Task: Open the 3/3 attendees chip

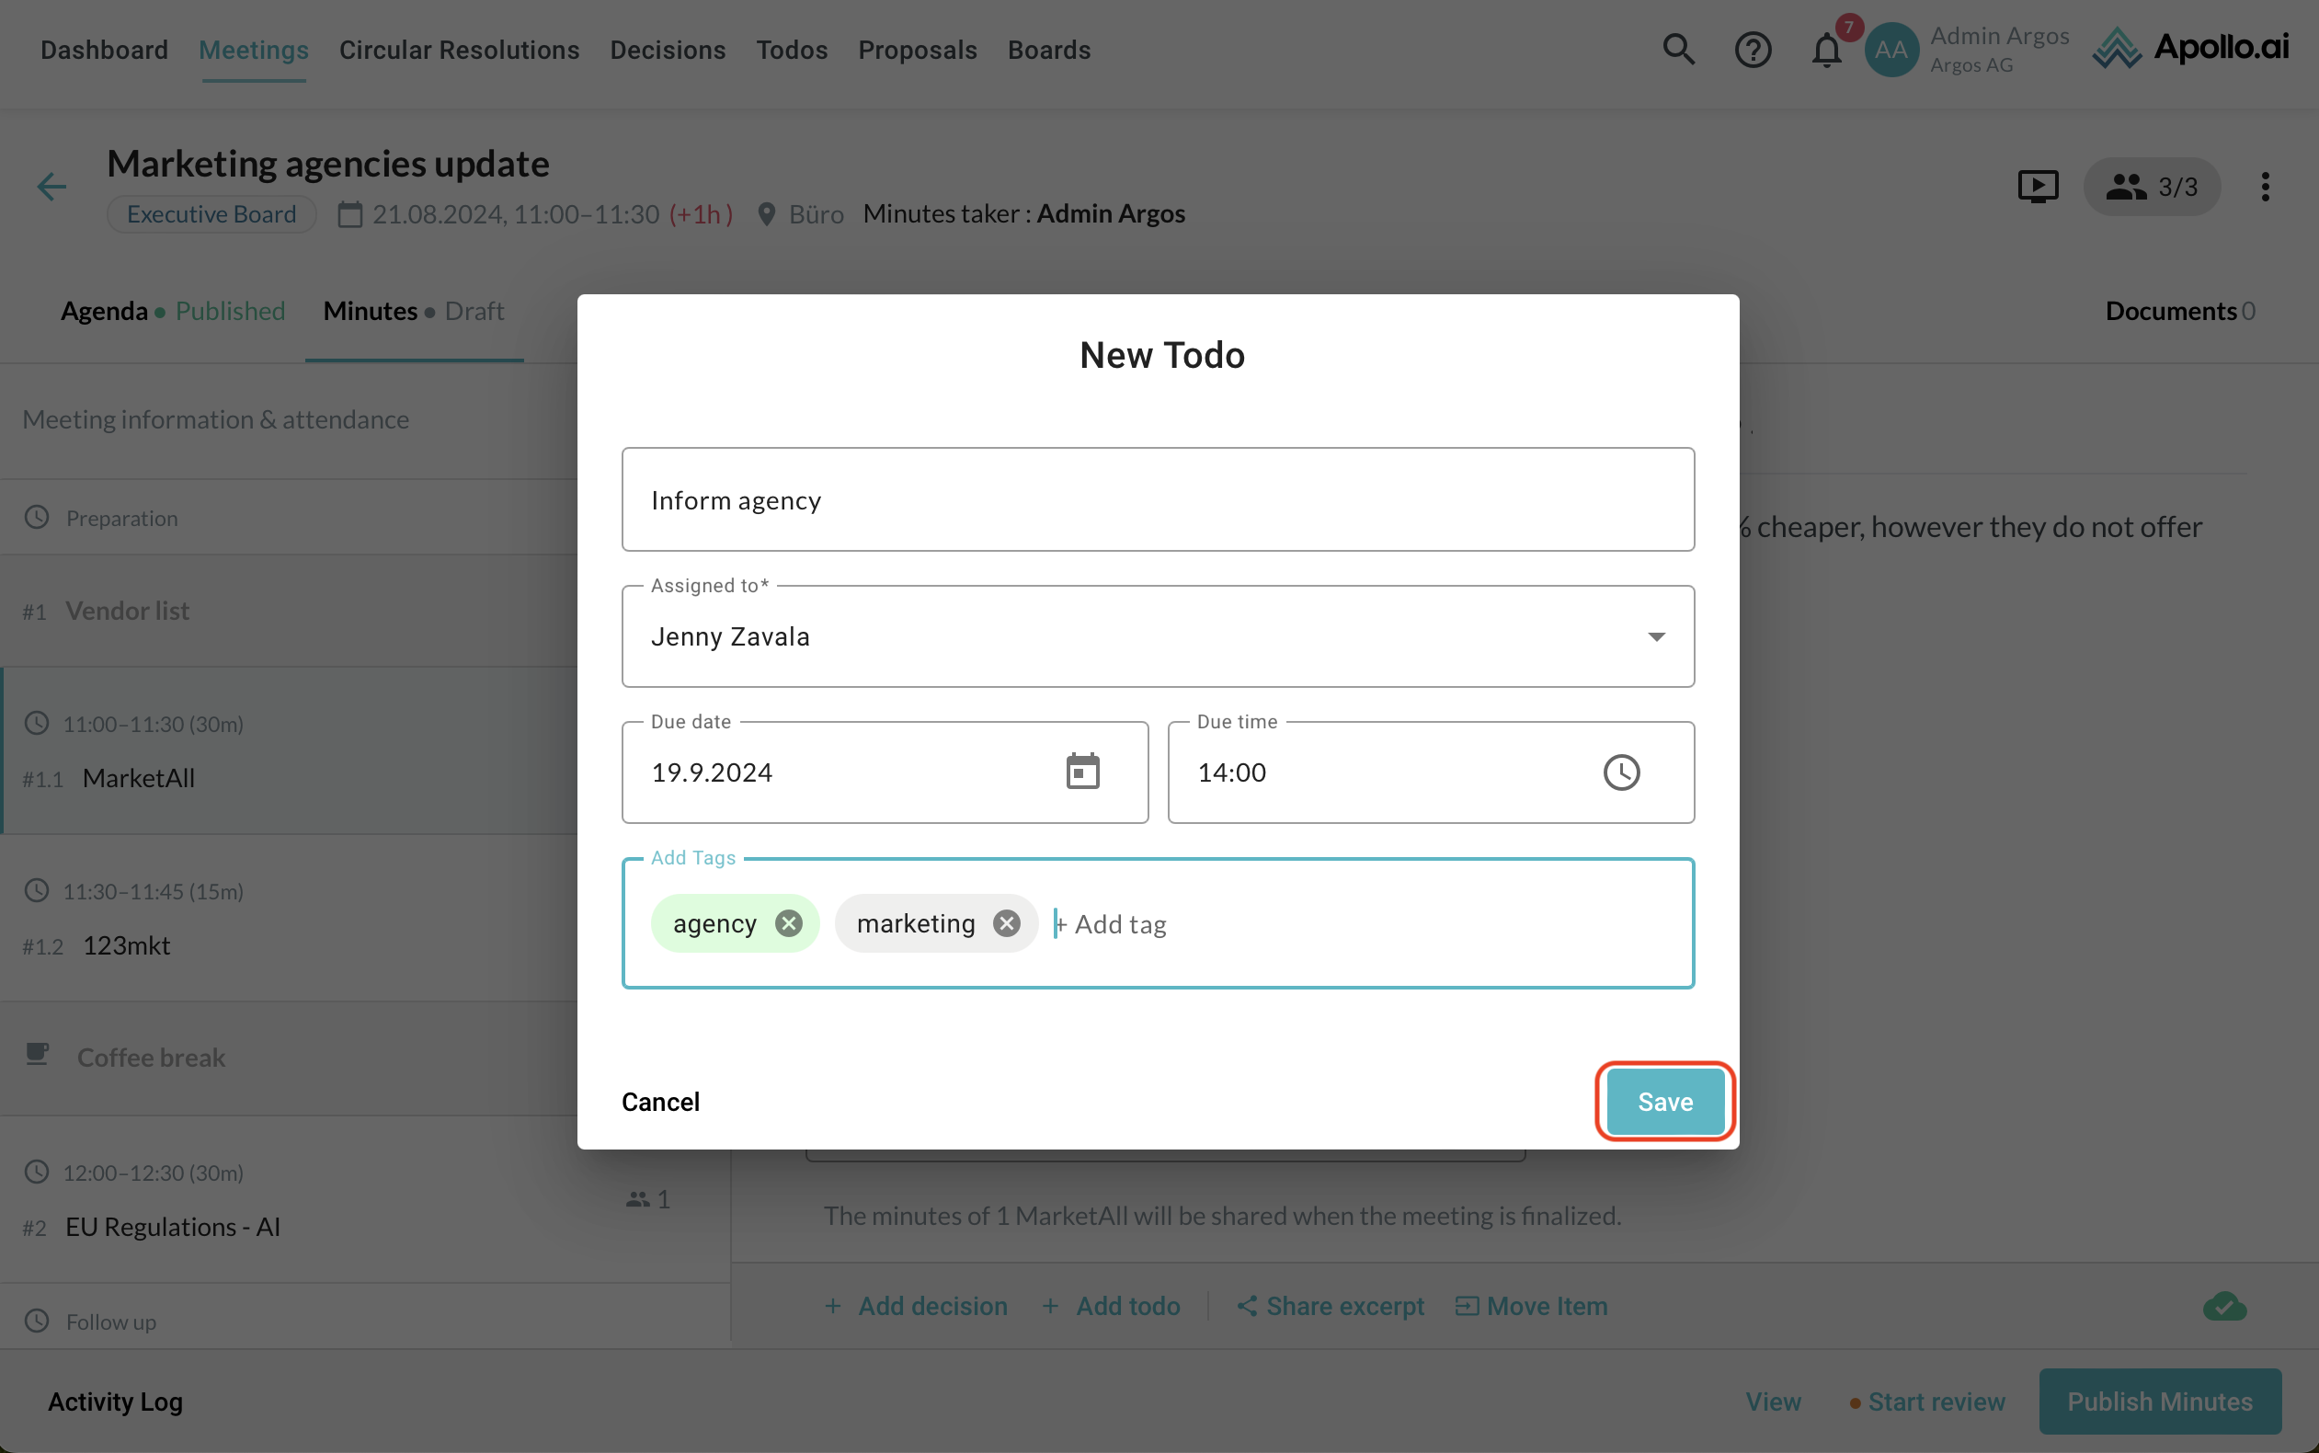Action: 2151,187
